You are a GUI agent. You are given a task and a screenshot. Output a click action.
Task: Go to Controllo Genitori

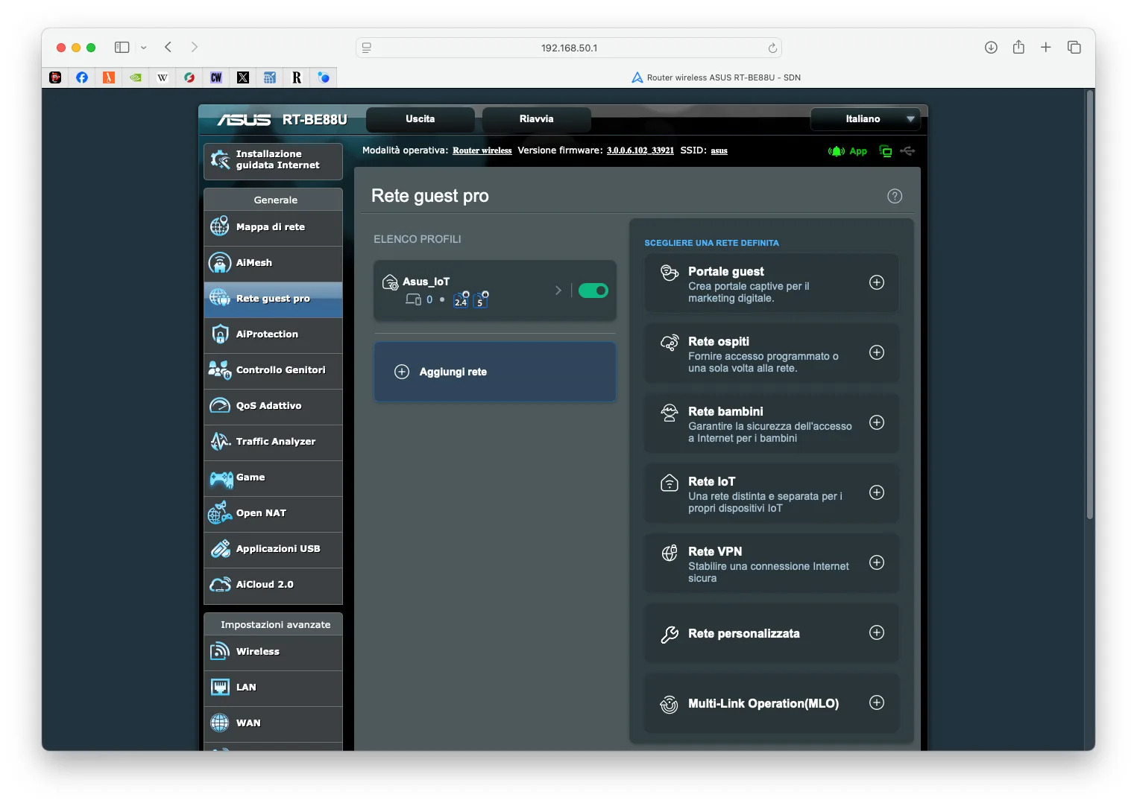[273, 370]
